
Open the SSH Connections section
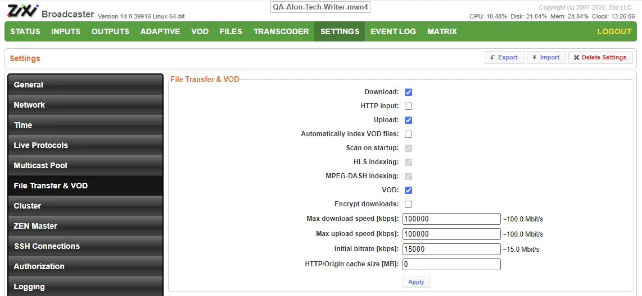click(x=85, y=246)
